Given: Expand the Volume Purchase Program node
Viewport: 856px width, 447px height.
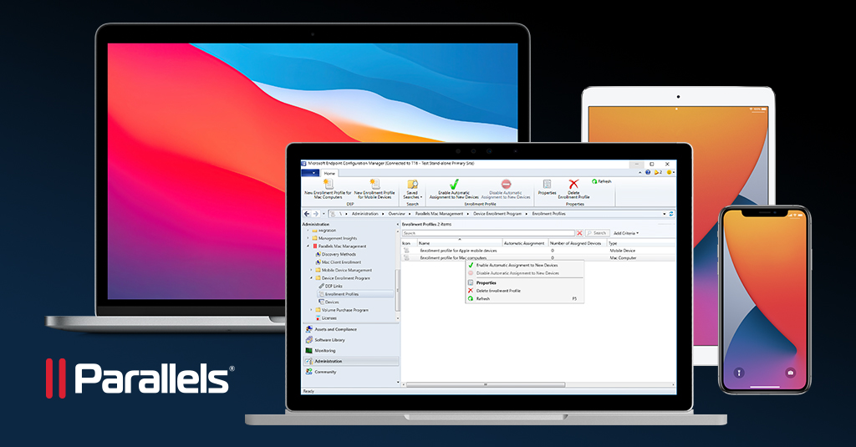Looking at the screenshot, I should point(312,309).
